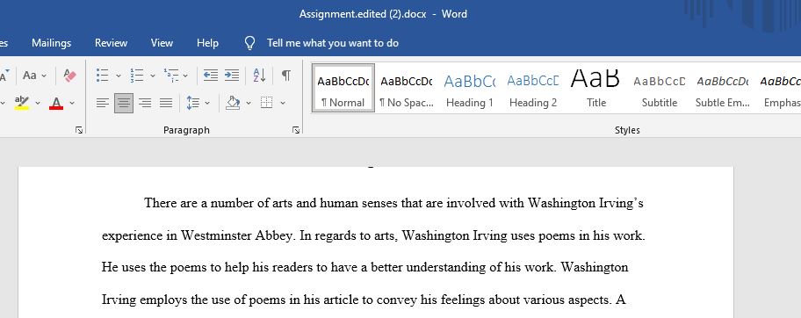The width and height of the screenshot is (801, 318).
Task: Toggle Center alignment
Action: pyautogui.click(x=124, y=104)
